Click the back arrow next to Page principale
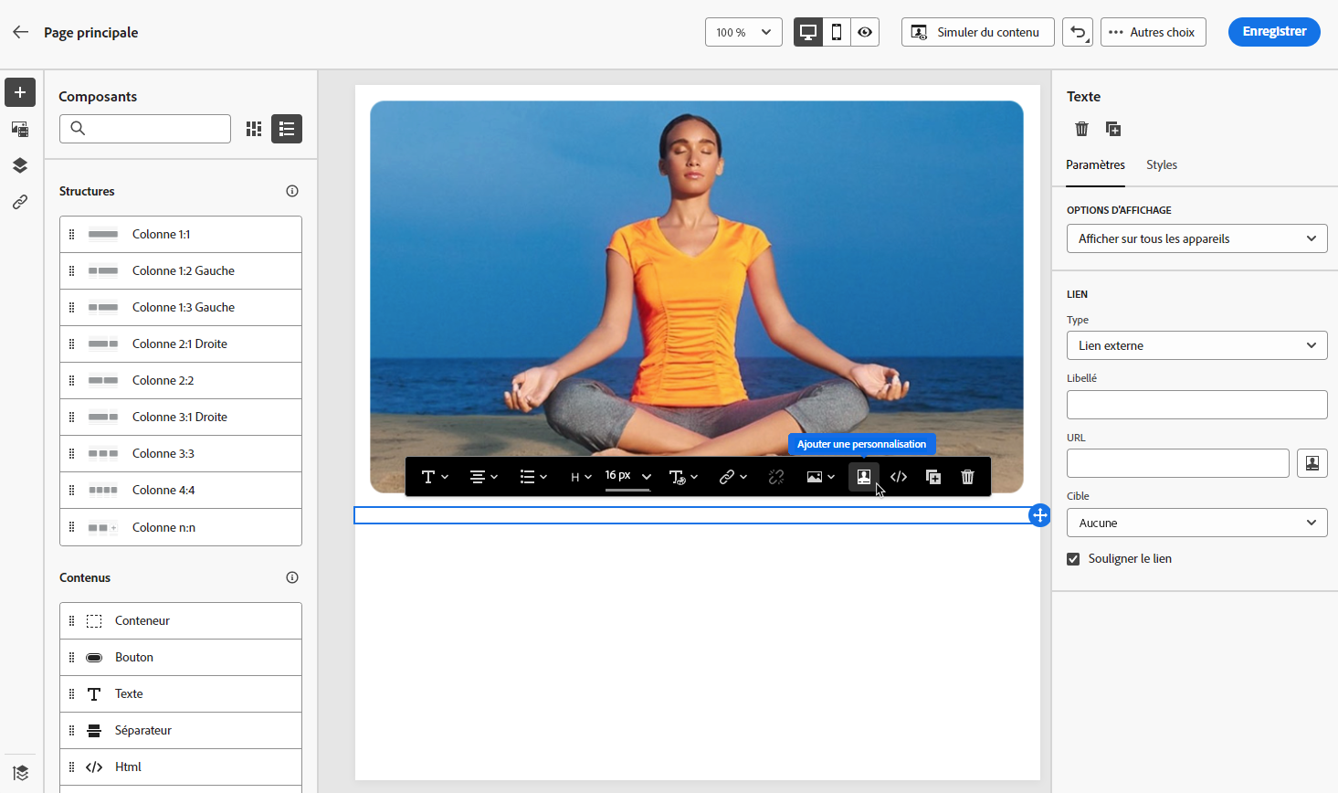This screenshot has width=1338, height=793. tap(20, 32)
